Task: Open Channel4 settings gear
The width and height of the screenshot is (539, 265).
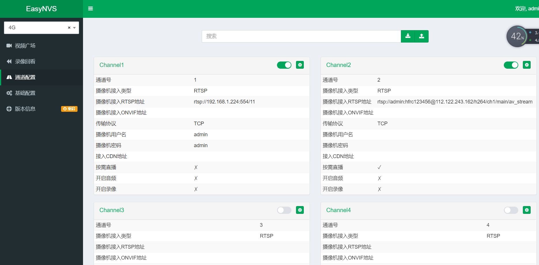Action: pyautogui.click(x=527, y=210)
